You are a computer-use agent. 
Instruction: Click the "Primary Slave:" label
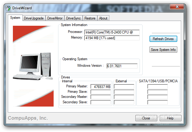[78, 92]
